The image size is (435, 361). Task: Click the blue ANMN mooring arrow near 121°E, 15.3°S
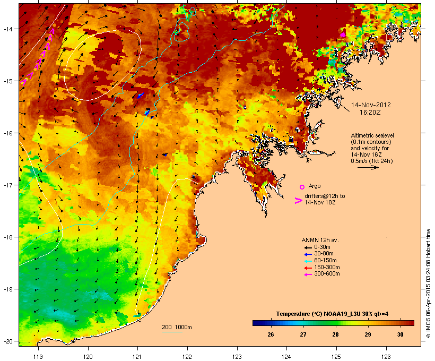point(141,96)
